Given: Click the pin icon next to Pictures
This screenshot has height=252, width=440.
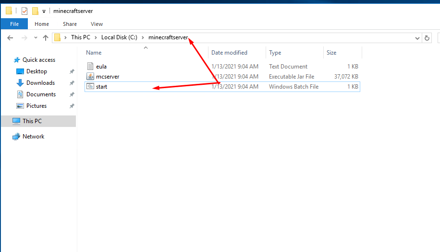Looking at the screenshot, I should (72, 106).
